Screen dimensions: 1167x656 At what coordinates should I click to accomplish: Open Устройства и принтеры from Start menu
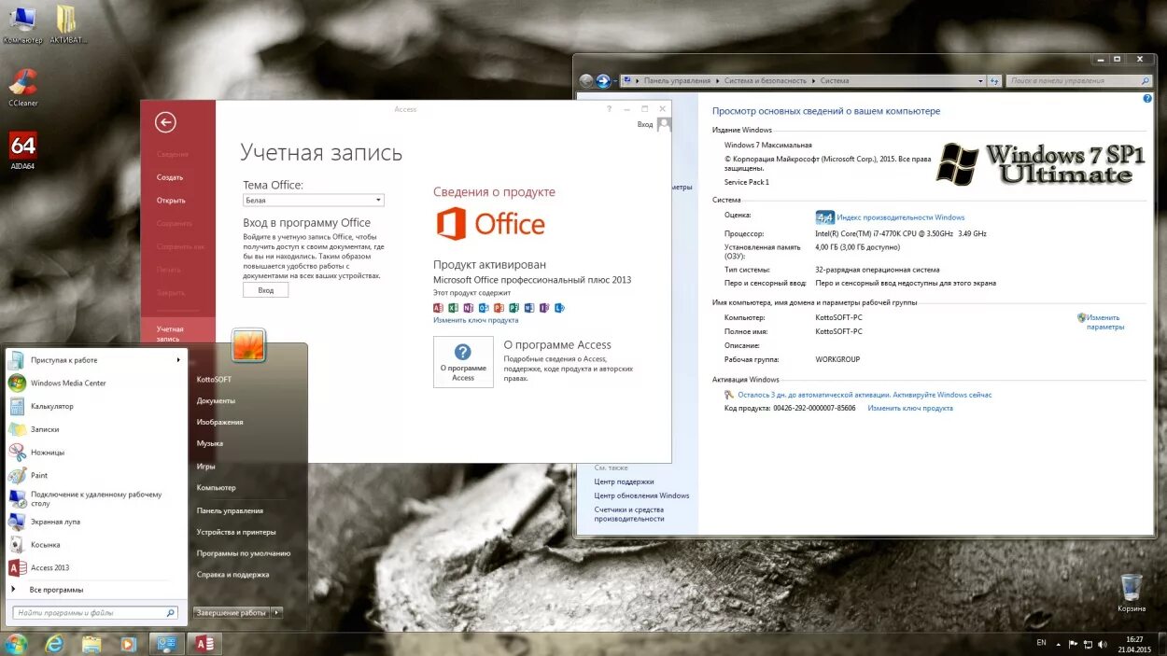tap(236, 532)
